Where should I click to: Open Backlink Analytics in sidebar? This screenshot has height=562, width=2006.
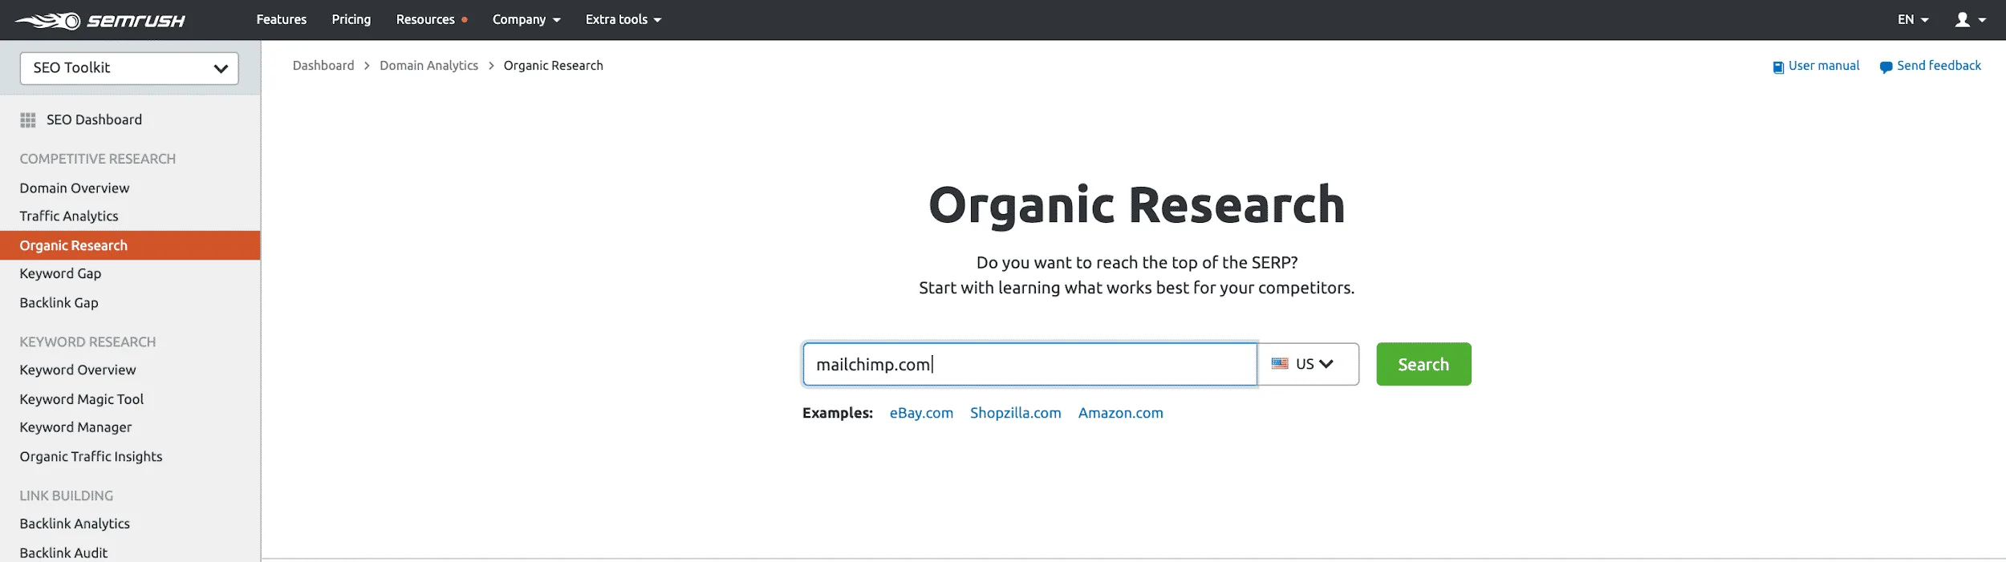point(75,524)
